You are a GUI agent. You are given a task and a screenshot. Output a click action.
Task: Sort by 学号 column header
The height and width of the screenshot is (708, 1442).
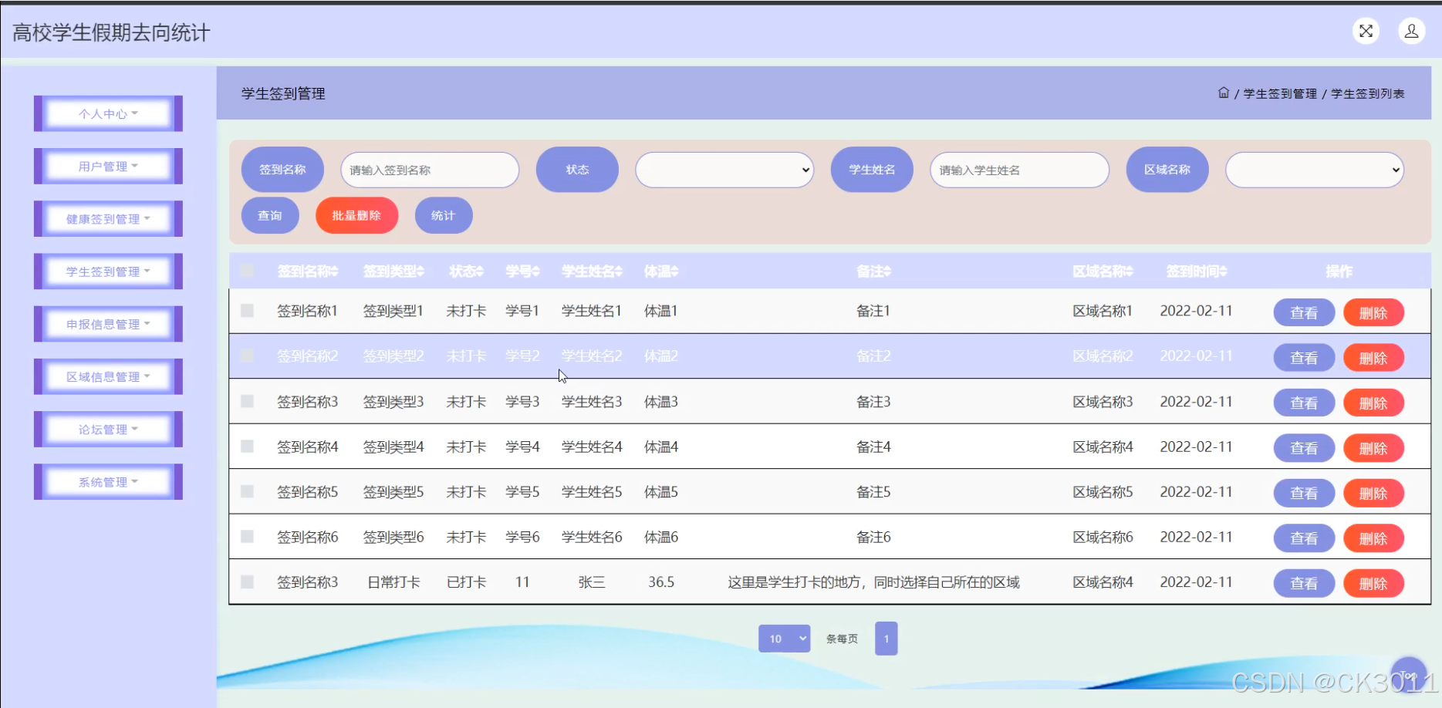(x=522, y=271)
